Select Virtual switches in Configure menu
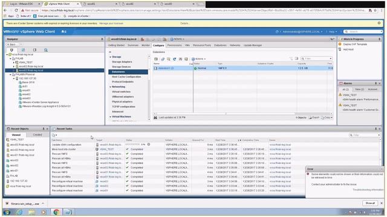This screenshot has width=387, height=217. tap(121, 92)
